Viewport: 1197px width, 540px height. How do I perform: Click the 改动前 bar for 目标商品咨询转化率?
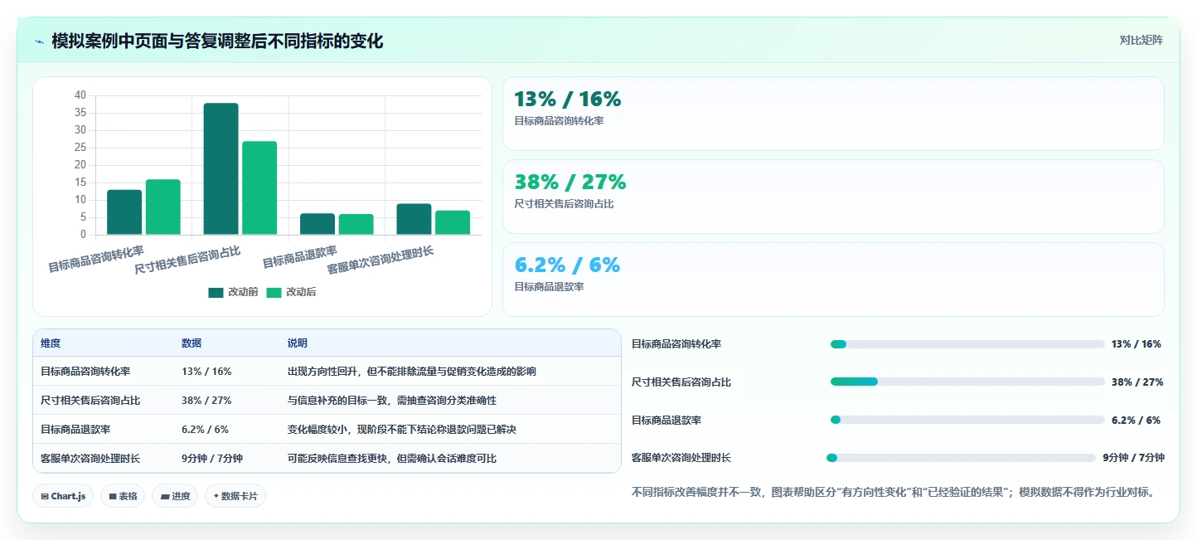[x=124, y=212]
